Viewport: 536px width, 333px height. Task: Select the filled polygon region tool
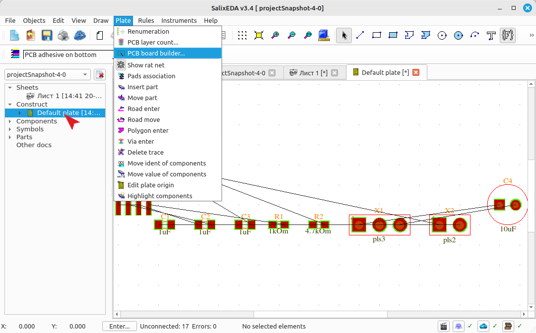pos(426,35)
